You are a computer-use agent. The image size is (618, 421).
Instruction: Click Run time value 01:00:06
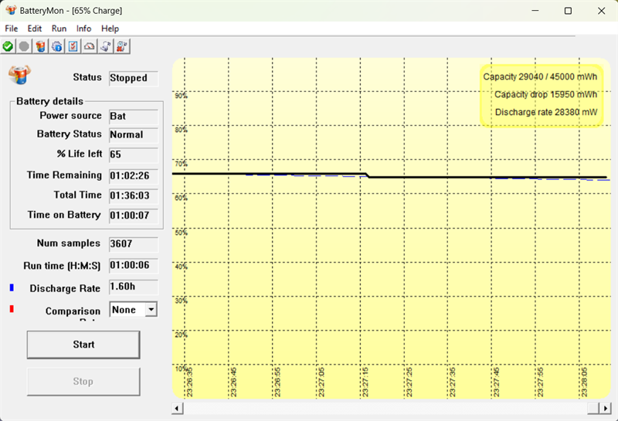coord(134,265)
